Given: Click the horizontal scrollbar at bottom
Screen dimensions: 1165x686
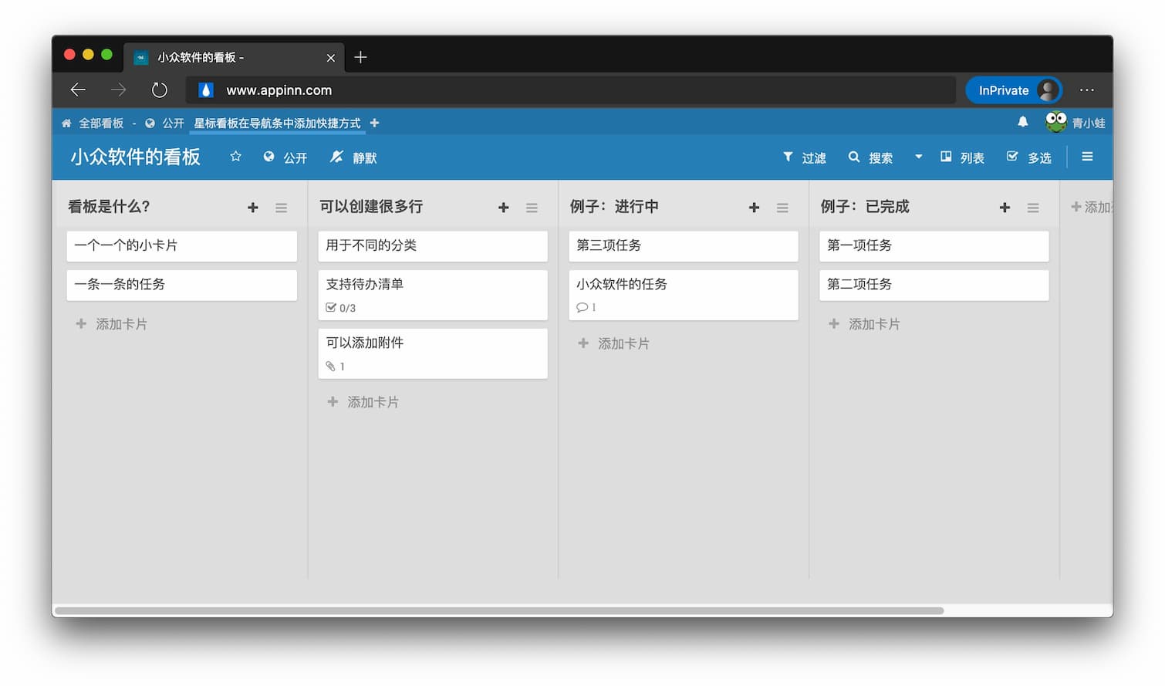Looking at the screenshot, I should [x=499, y=610].
